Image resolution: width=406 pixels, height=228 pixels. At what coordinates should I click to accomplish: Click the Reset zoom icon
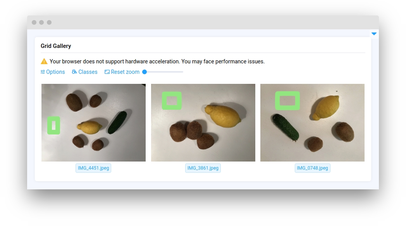click(107, 72)
